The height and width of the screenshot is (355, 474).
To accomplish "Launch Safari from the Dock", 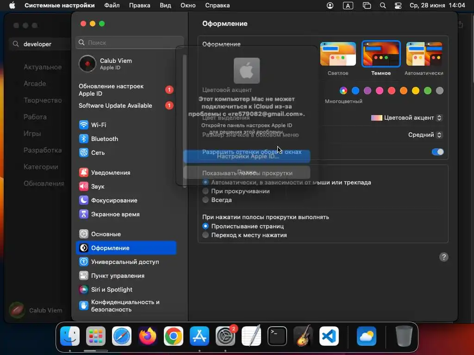I will [x=122, y=336].
